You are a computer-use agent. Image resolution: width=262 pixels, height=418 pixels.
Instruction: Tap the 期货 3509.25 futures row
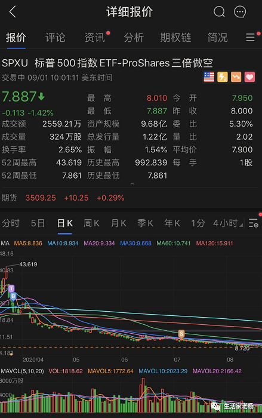click(x=131, y=198)
